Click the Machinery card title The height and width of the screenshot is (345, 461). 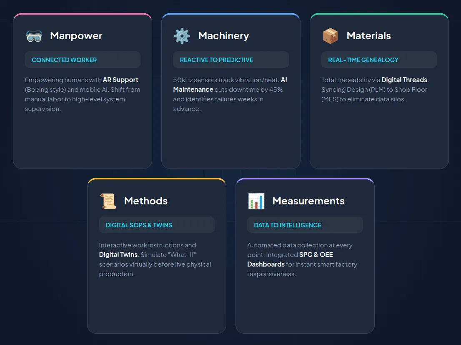click(x=223, y=36)
